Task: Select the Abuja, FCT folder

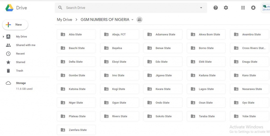Action: click(x=119, y=34)
